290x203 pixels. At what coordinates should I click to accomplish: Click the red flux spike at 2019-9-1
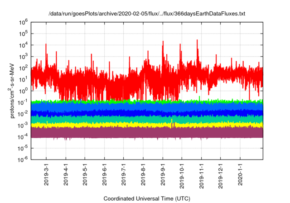[x=163, y=53]
